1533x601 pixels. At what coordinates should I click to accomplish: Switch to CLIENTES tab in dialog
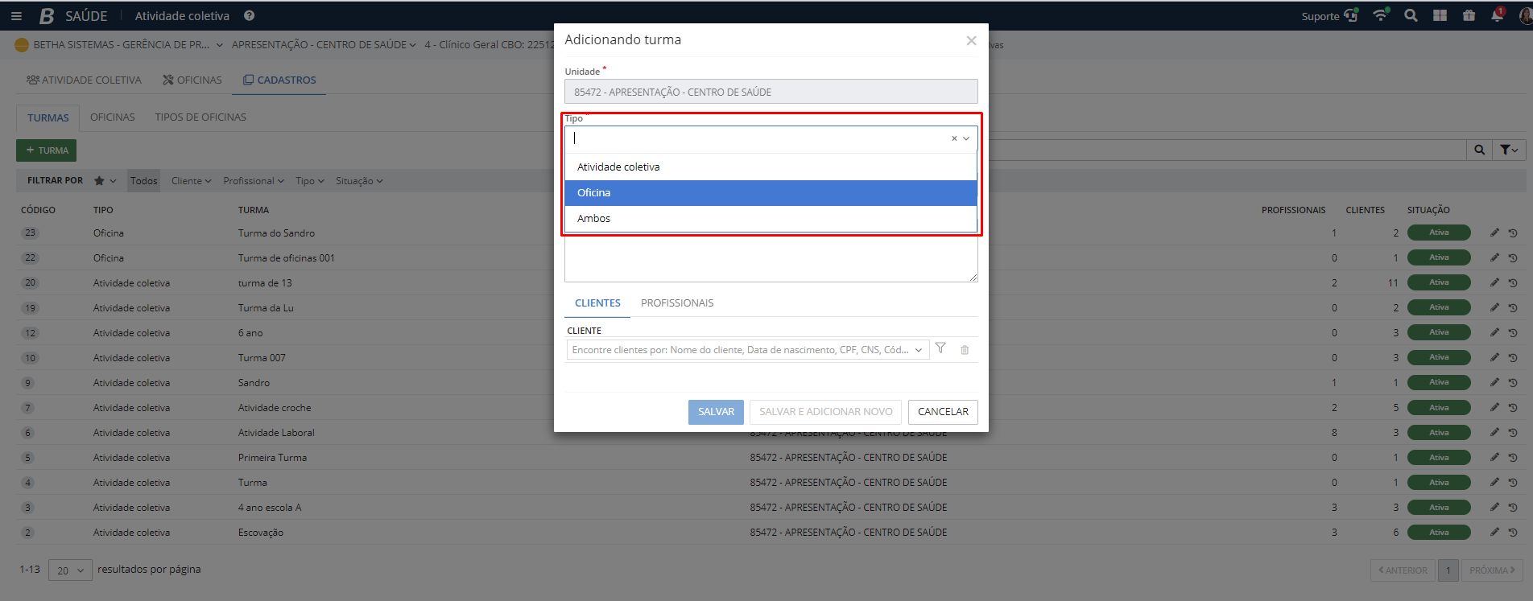(x=597, y=303)
